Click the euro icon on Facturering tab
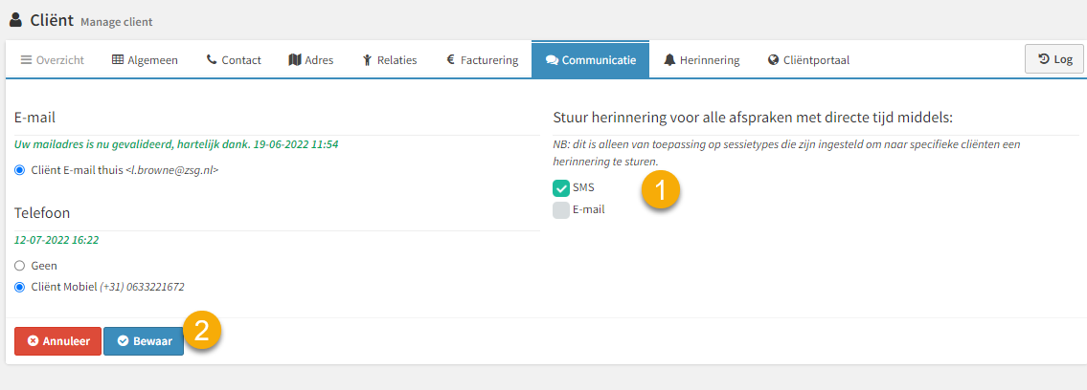 click(x=450, y=60)
